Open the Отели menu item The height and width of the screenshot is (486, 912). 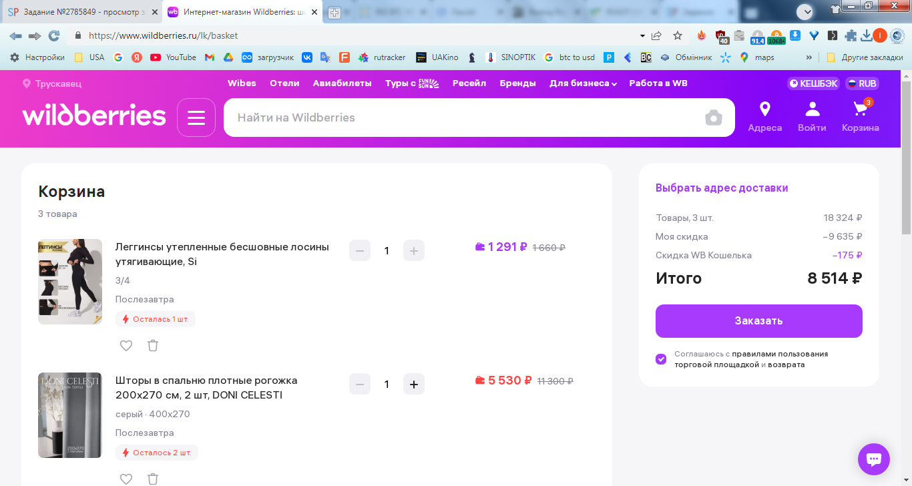point(284,83)
